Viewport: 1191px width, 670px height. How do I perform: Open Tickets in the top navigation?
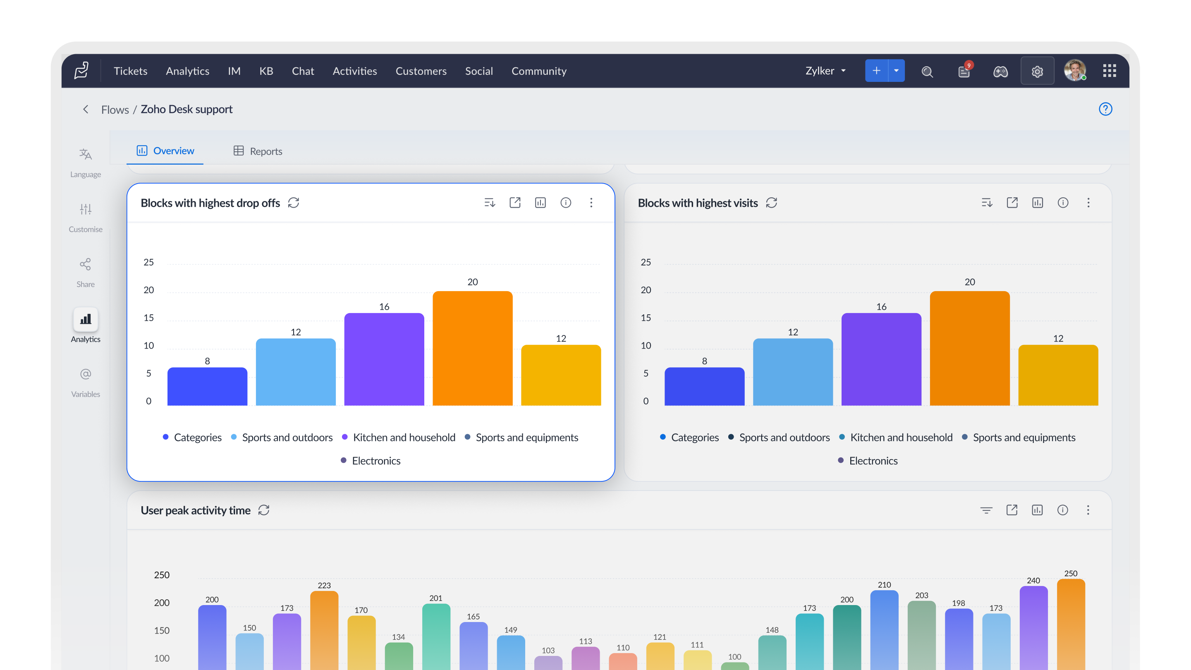(130, 71)
